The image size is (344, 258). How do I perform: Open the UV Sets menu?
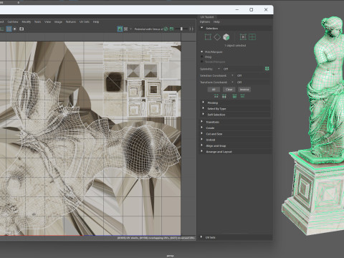pyautogui.click(x=85, y=21)
